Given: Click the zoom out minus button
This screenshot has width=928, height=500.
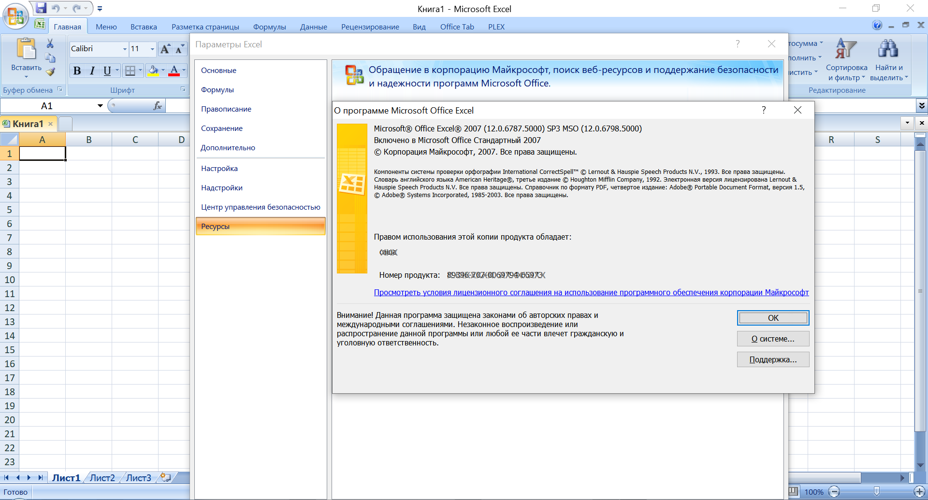Looking at the screenshot, I should click(834, 492).
